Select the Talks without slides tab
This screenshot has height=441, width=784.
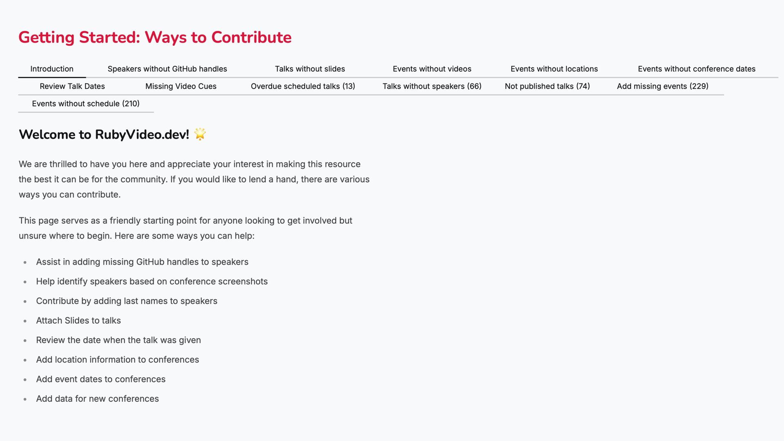click(310, 69)
